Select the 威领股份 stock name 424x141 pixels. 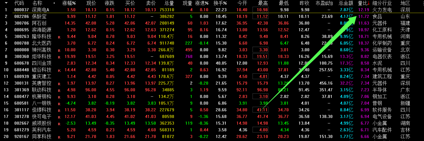tap(42, 123)
